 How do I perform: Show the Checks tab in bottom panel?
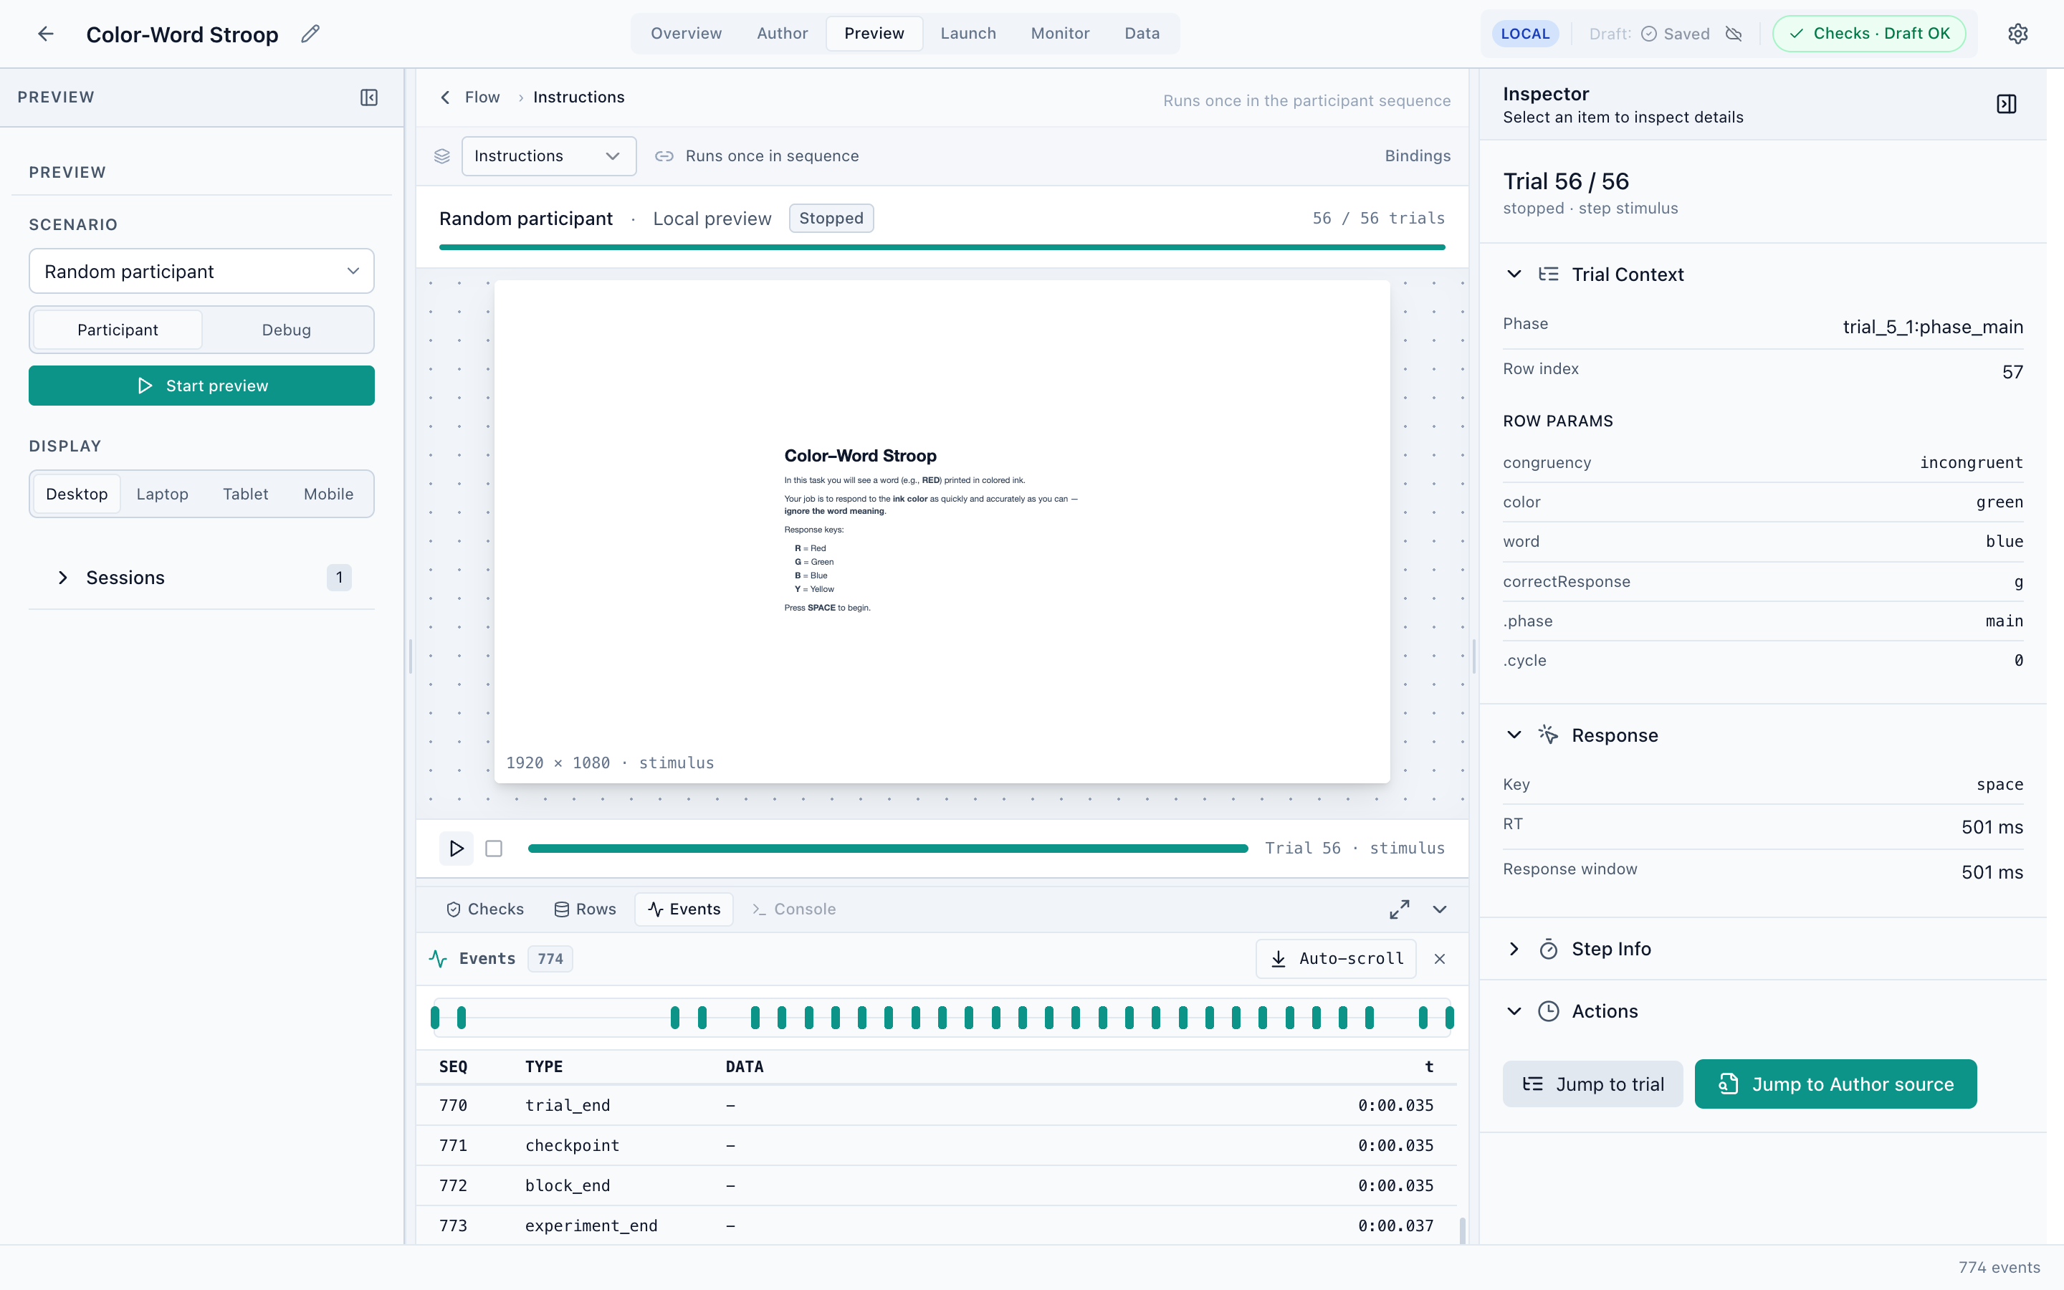[484, 909]
